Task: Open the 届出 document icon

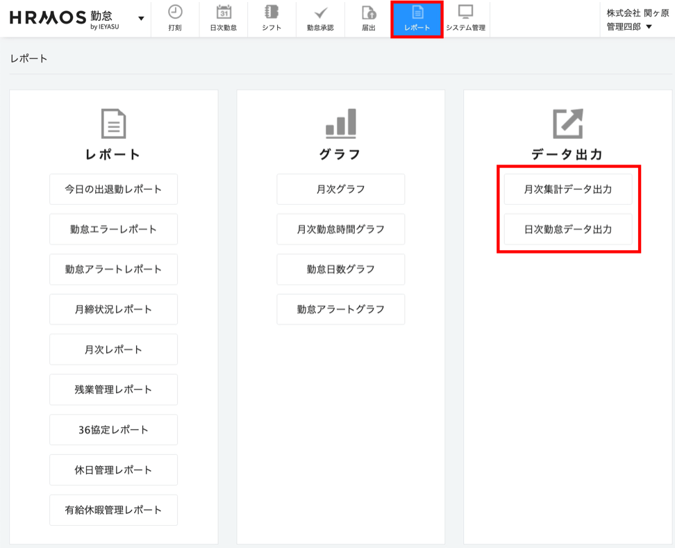Action: 369,13
